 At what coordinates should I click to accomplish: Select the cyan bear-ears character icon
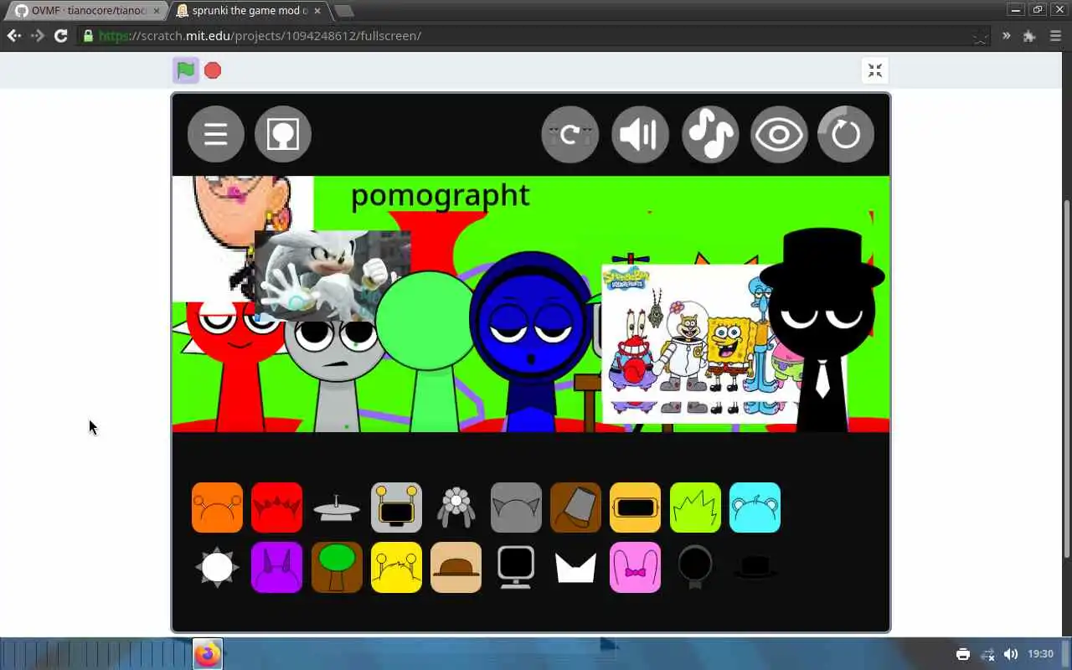755,508
